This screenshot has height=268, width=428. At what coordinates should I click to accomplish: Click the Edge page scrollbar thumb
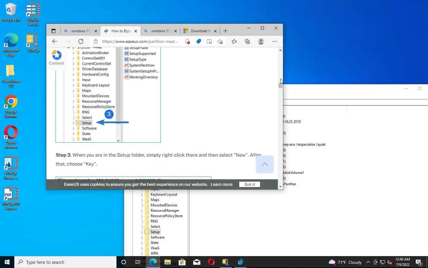[280, 86]
